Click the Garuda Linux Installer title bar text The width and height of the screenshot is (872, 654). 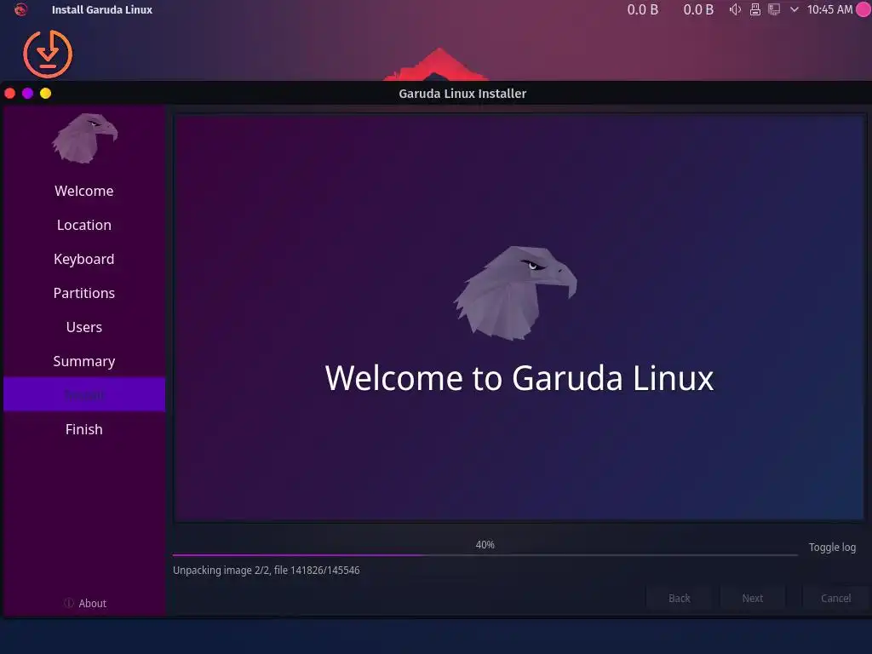click(x=462, y=94)
